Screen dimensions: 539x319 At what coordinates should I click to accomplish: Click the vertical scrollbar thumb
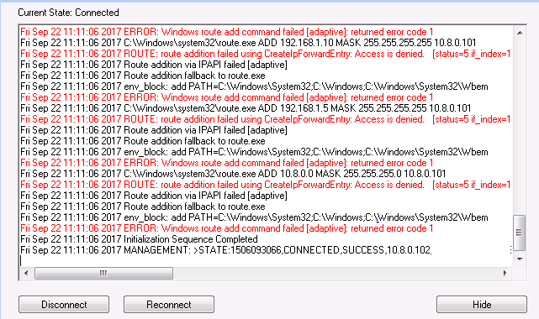(x=520, y=233)
